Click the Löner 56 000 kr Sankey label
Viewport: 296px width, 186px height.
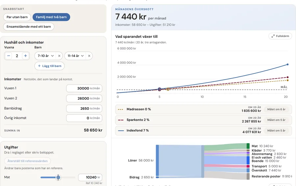point(141,161)
